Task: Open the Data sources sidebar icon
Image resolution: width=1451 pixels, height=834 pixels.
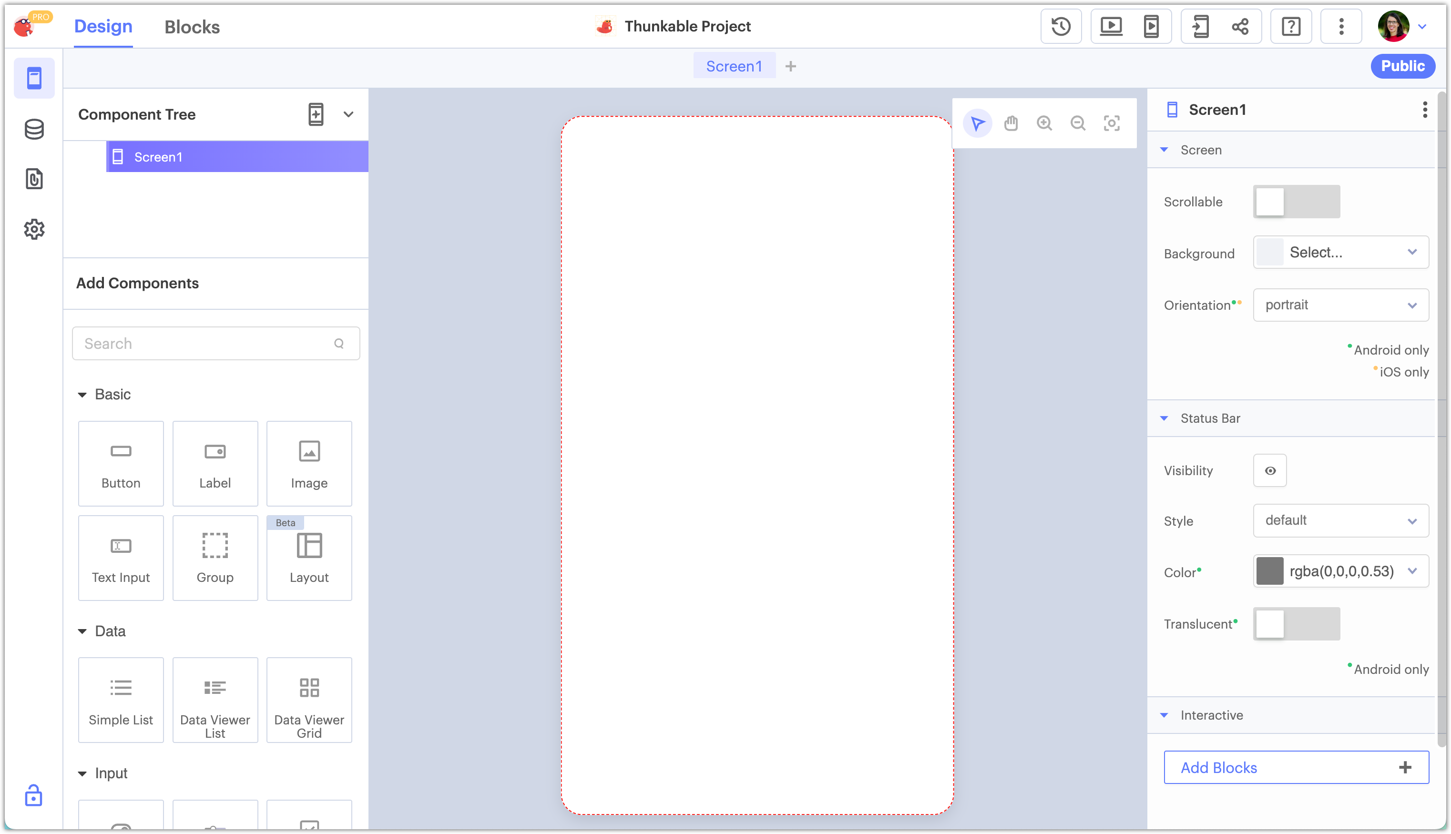Action: point(34,129)
